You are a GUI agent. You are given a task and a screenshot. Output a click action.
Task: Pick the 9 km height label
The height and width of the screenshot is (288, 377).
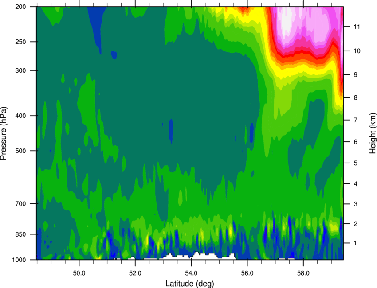(356, 75)
